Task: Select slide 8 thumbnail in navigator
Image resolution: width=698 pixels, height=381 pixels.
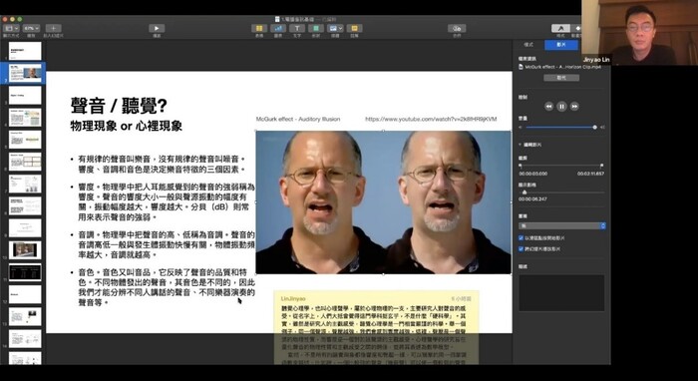Action: [x=25, y=206]
